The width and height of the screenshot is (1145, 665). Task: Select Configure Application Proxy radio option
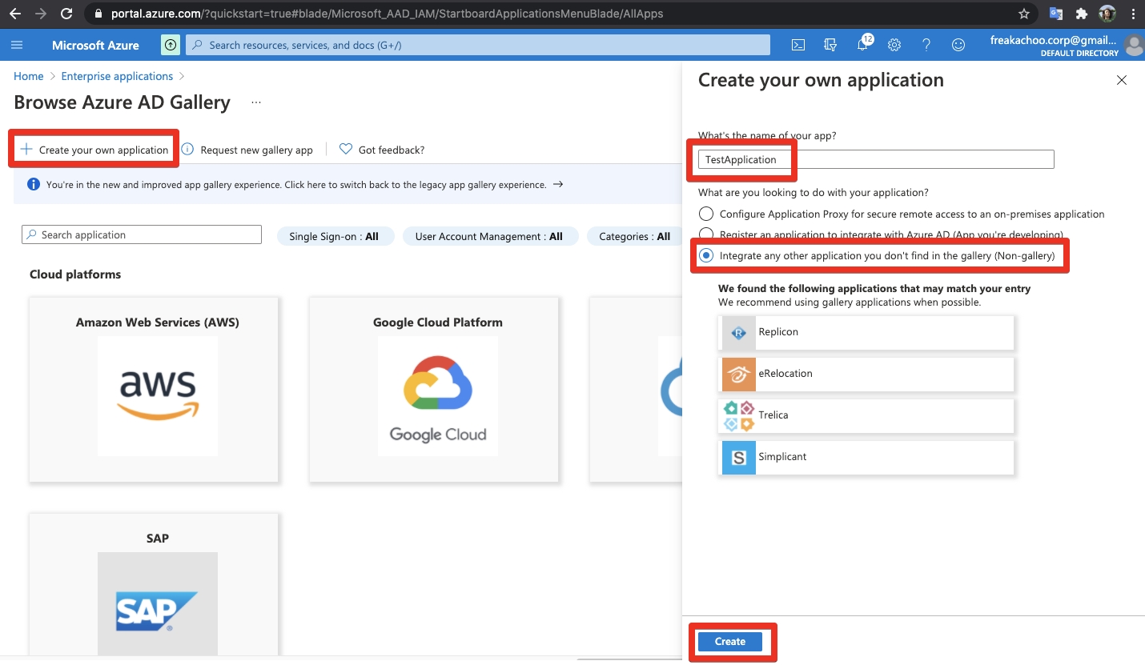point(706,214)
